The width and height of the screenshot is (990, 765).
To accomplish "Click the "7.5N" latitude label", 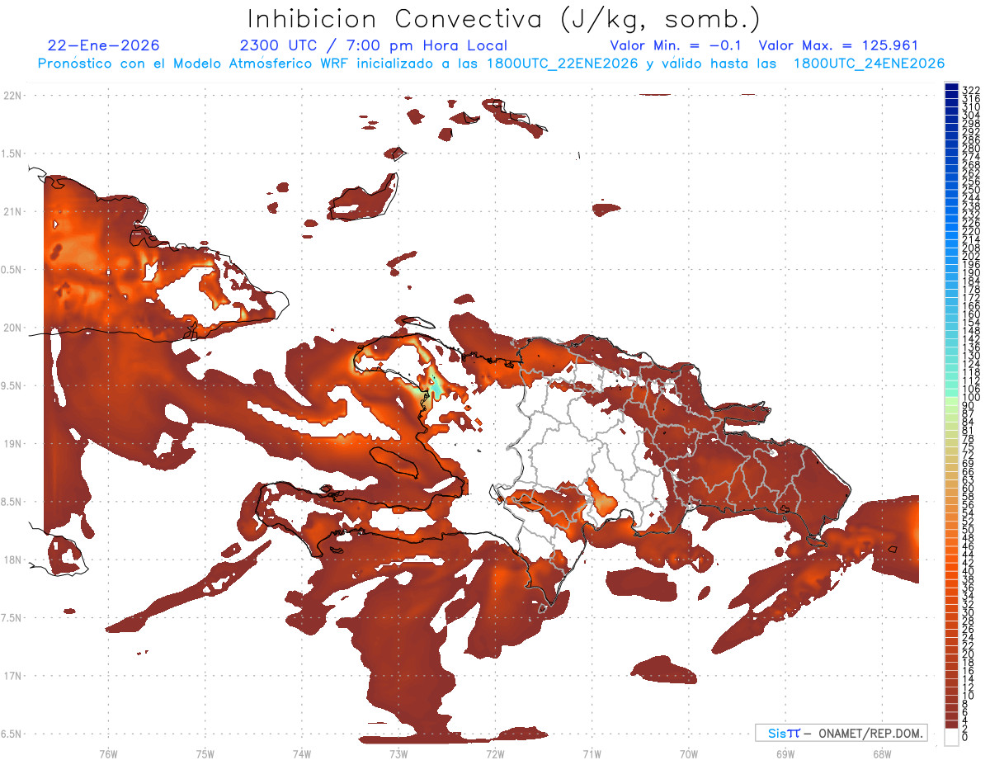I will [12, 618].
